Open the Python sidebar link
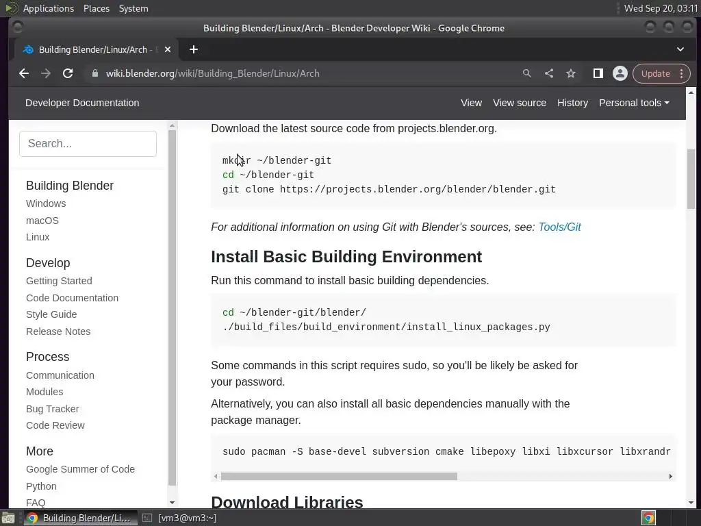Image resolution: width=701 pixels, height=526 pixels. coord(41,486)
